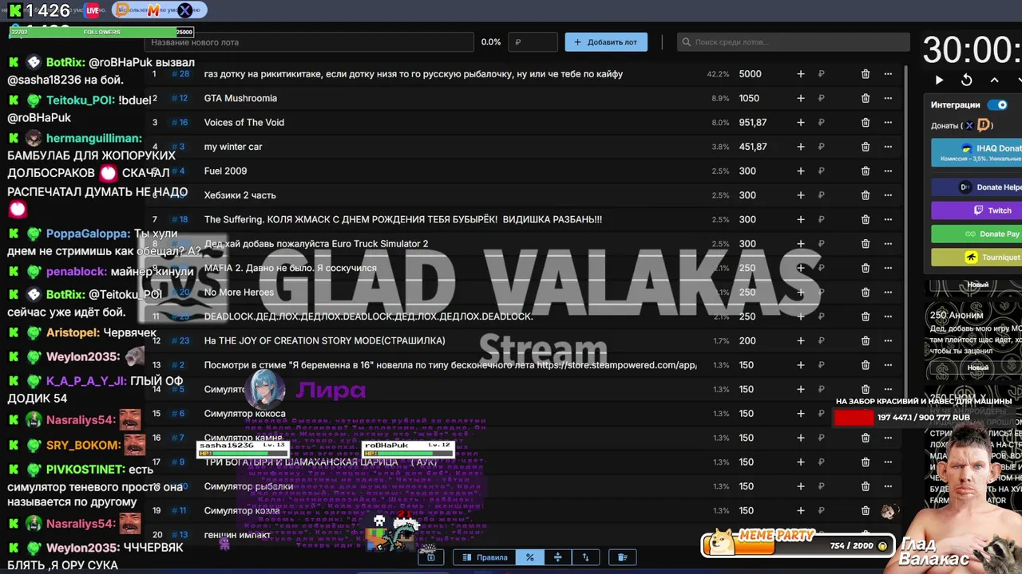Delete The Suffering lot
Screen dimensions: 1022x574
click(866, 220)
